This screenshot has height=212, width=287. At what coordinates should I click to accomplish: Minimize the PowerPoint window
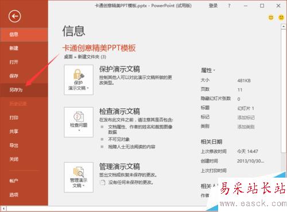[x=246, y=6]
